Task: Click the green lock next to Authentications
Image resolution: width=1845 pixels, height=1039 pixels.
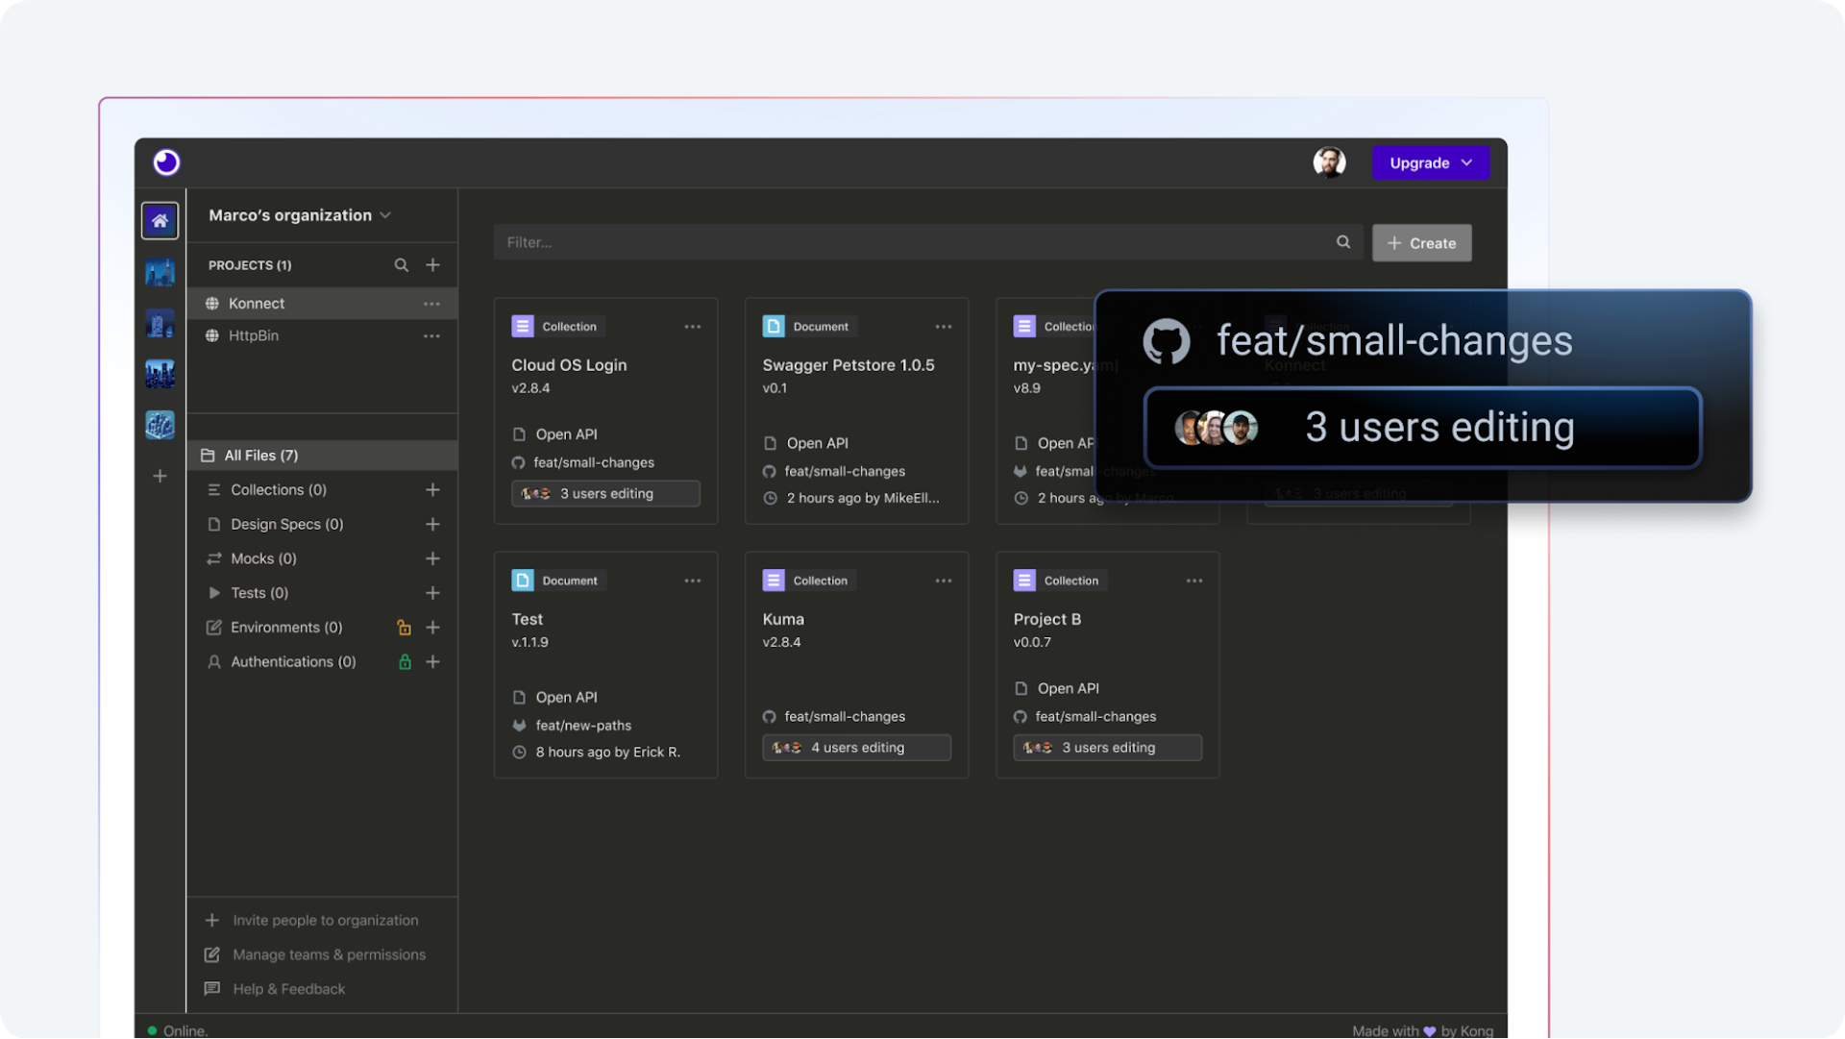Action: coord(405,662)
